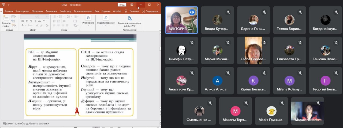Toggle the muted mic on Влада Кучер tile
Viewport: 343px width, 128px height.
(228, 12)
